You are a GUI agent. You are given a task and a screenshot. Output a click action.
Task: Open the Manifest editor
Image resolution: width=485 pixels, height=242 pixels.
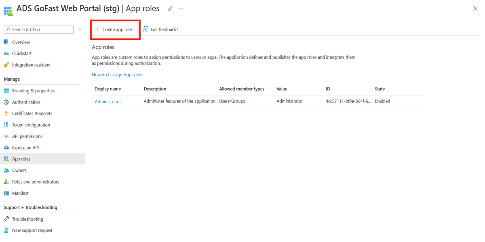coord(20,193)
